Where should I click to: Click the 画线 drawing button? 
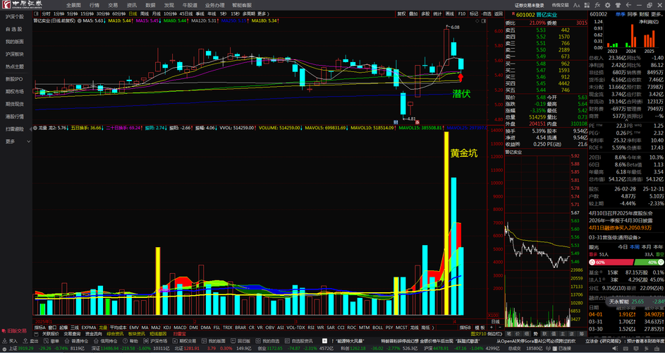449,13
